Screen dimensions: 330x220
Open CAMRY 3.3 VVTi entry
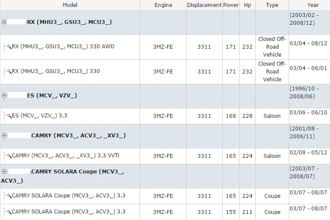66,155
